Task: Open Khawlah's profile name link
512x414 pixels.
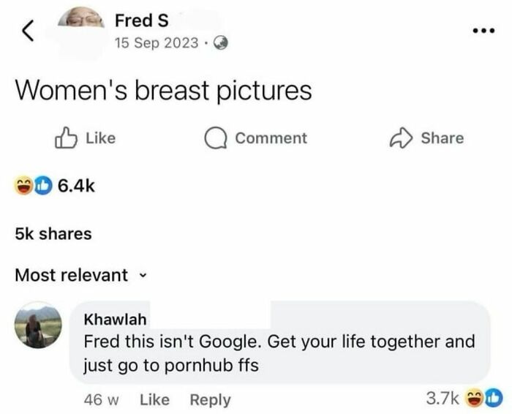Action: (116, 320)
